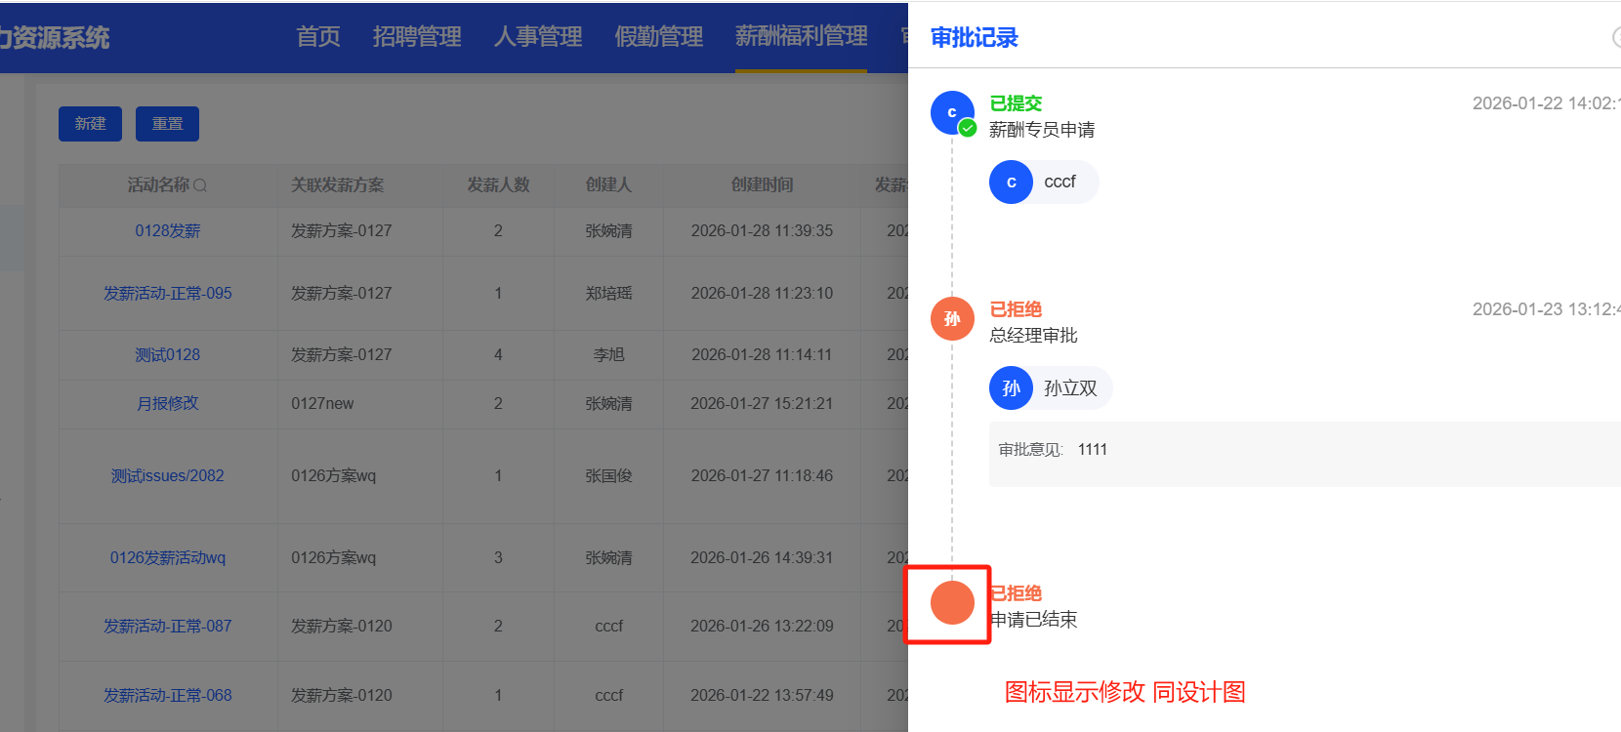
Task: Click 张婉清 in the 月报修改 row
Action: point(608,404)
